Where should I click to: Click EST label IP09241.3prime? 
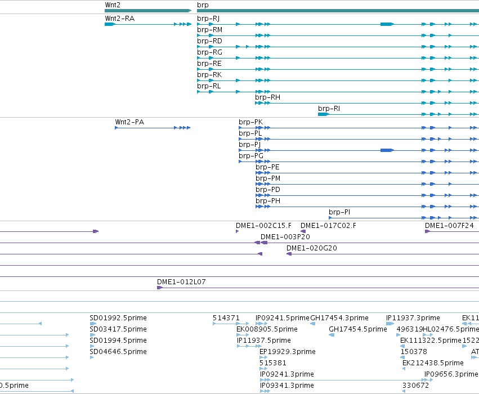[x=287, y=374]
